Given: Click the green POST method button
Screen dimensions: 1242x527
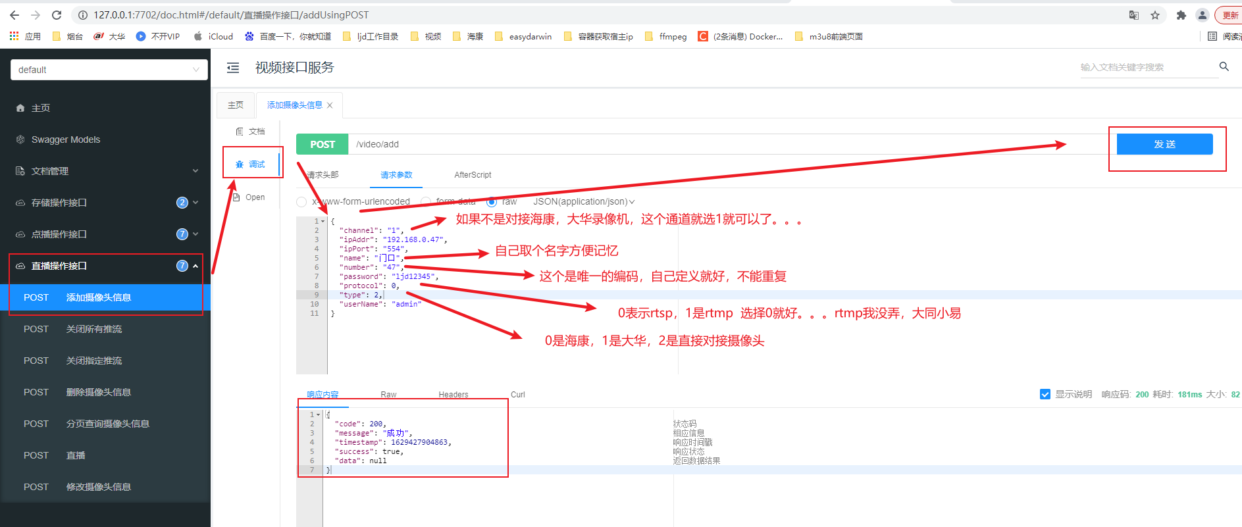Looking at the screenshot, I should click(x=323, y=144).
